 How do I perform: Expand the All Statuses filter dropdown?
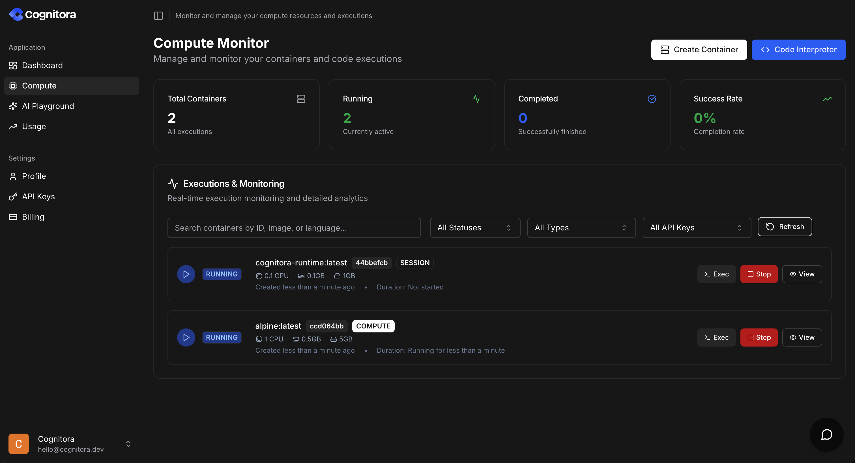pyautogui.click(x=475, y=228)
